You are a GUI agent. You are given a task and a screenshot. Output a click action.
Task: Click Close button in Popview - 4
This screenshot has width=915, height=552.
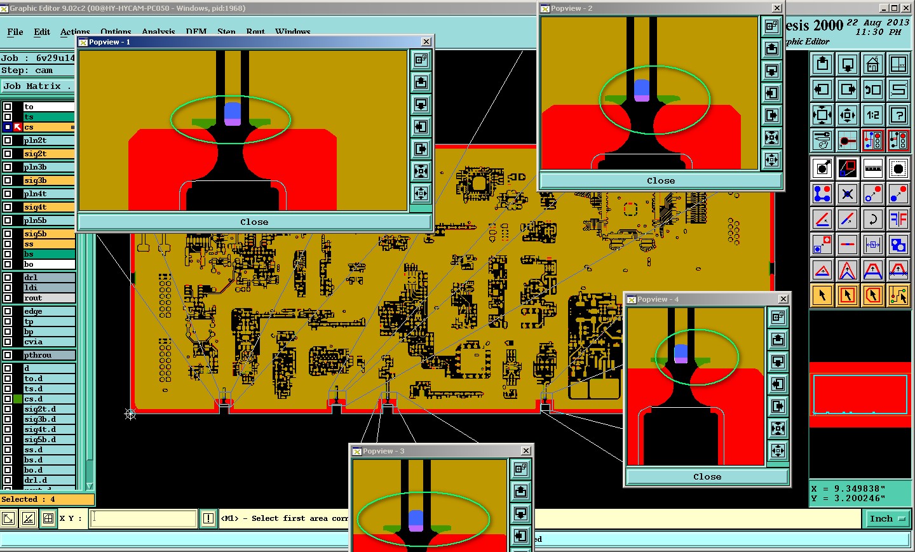coord(707,476)
